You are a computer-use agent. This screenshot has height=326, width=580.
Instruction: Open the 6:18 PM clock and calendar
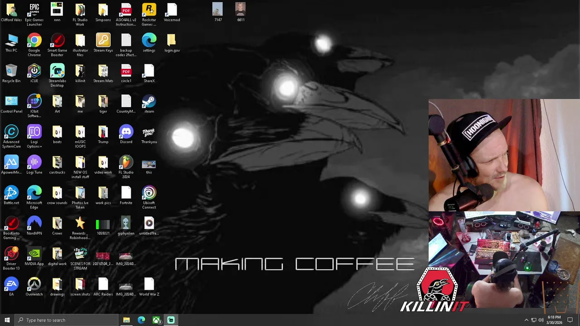click(x=554, y=320)
